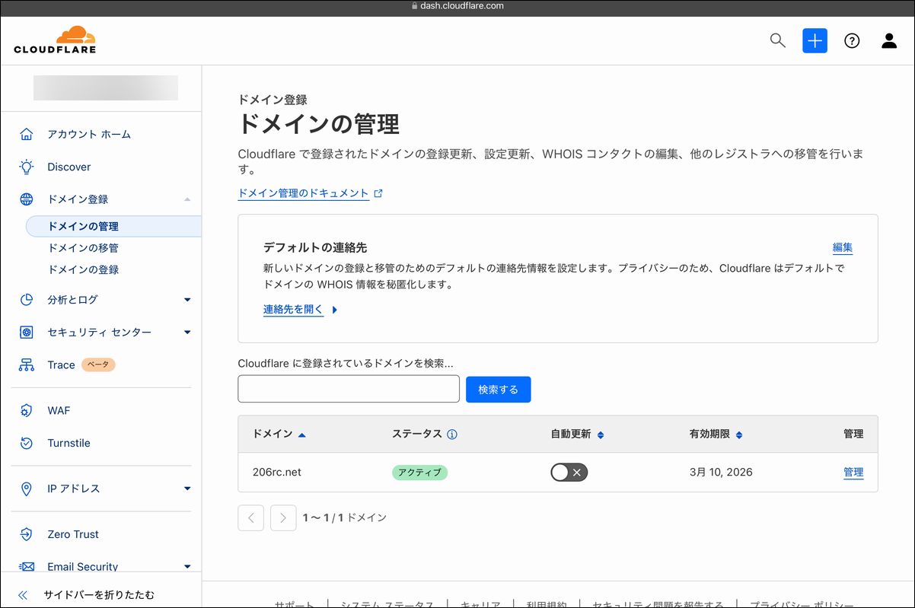Click the blurred account name box

[x=106, y=88]
